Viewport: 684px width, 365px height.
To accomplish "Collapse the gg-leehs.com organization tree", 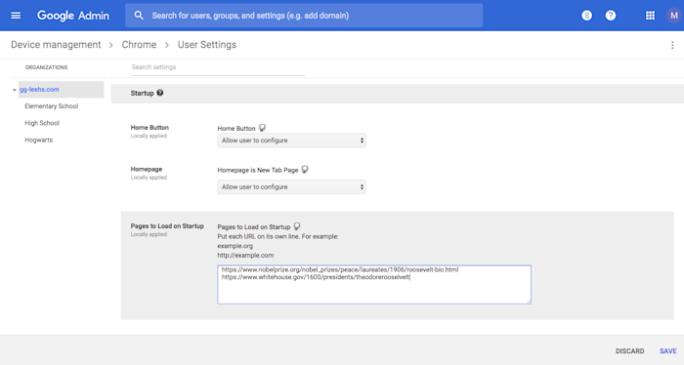I will [15, 90].
